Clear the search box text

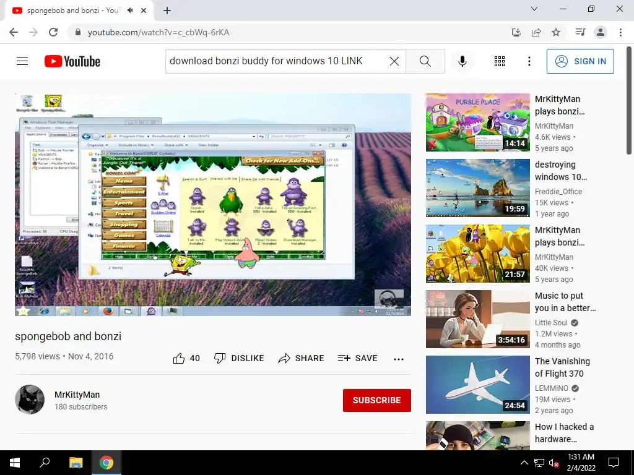[394, 61]
